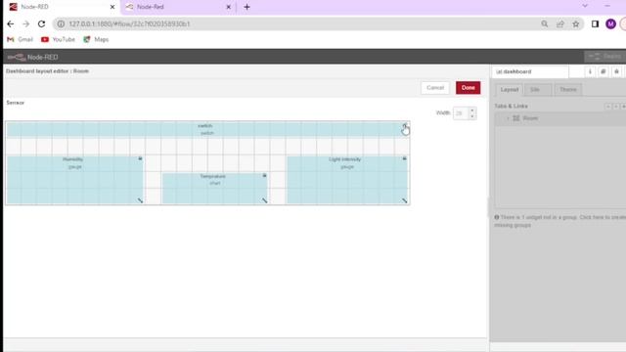This screenshot has height=352, width=626.
Task: Close the first Node-RED browser tab
Action: pos(112,7)
